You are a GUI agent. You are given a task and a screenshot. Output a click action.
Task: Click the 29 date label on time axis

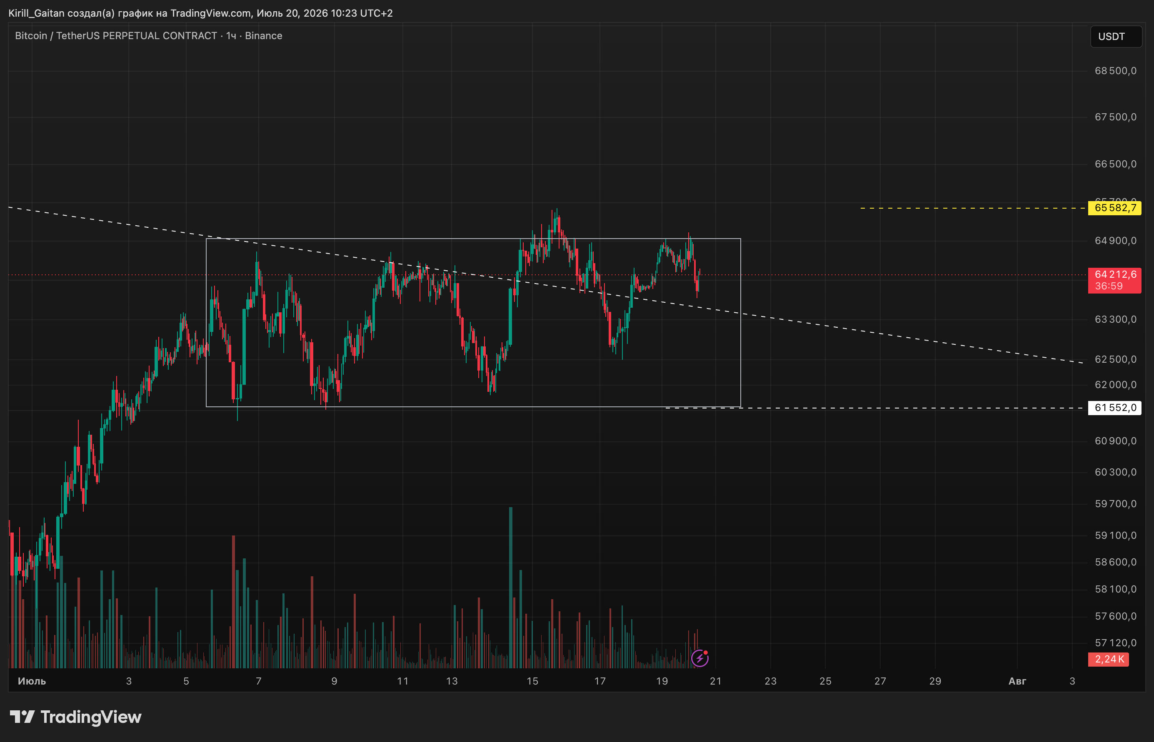[935, 681]
